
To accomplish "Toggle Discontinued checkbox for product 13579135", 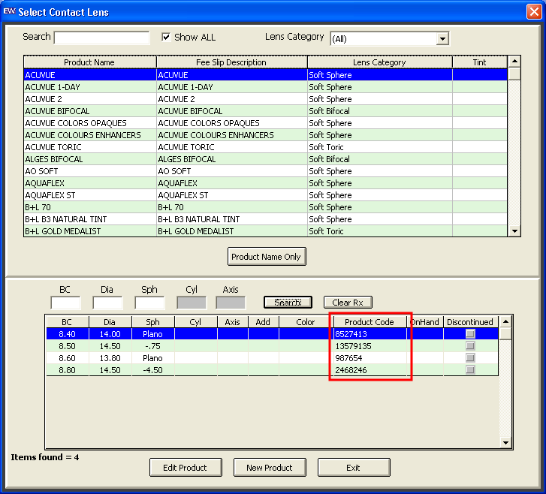I will (x=470, y=346).
